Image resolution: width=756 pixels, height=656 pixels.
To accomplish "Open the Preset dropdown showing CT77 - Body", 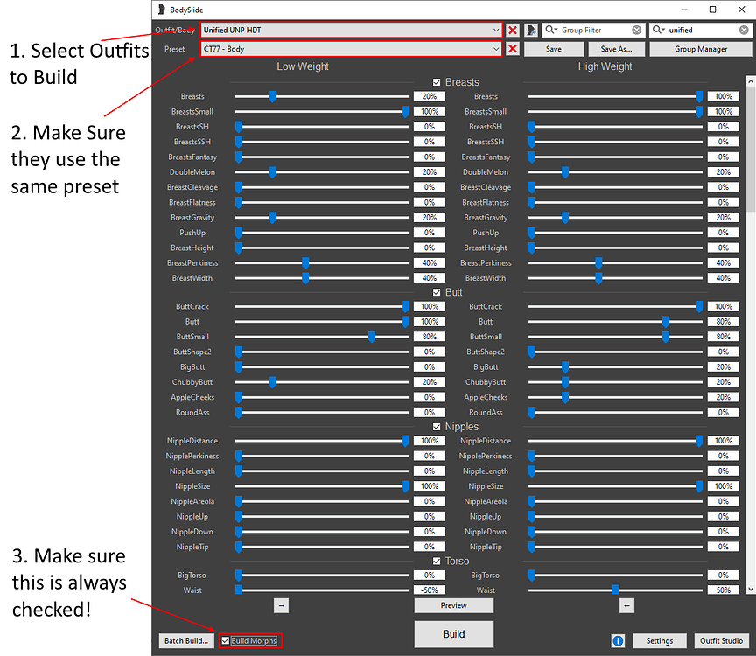I will pyautogui.click(x=351, y=49).
